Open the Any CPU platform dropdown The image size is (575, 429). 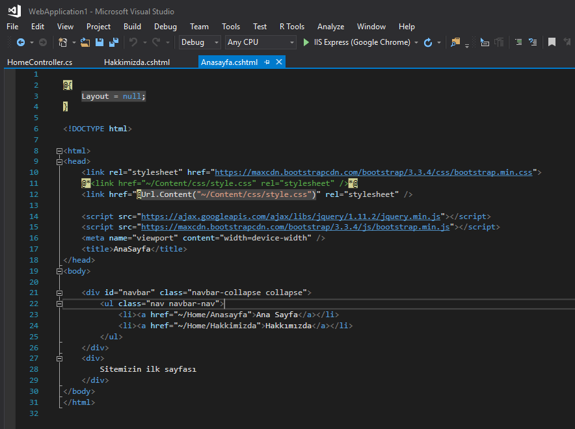[260, 42]
